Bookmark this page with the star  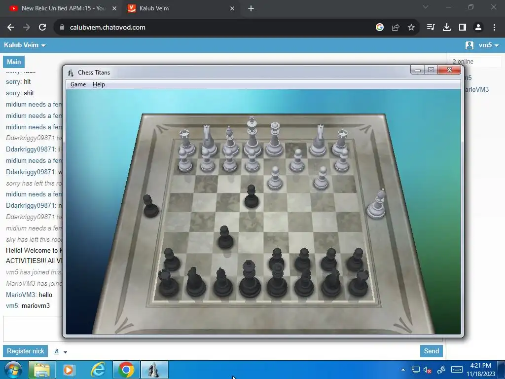[411, 28]
